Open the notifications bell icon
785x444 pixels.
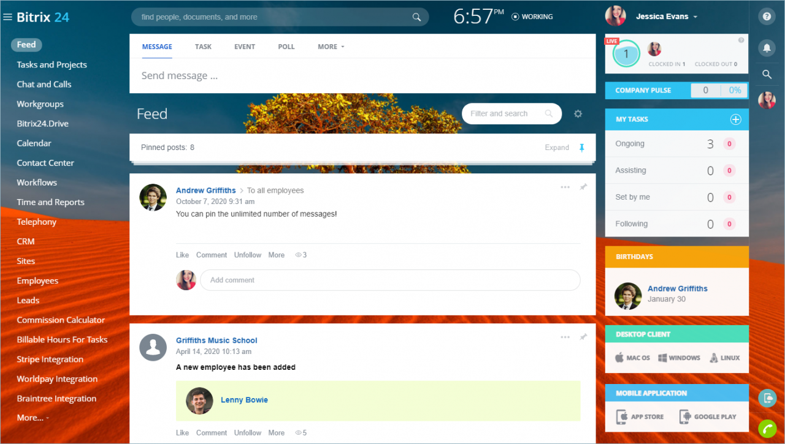click(767, 47)
